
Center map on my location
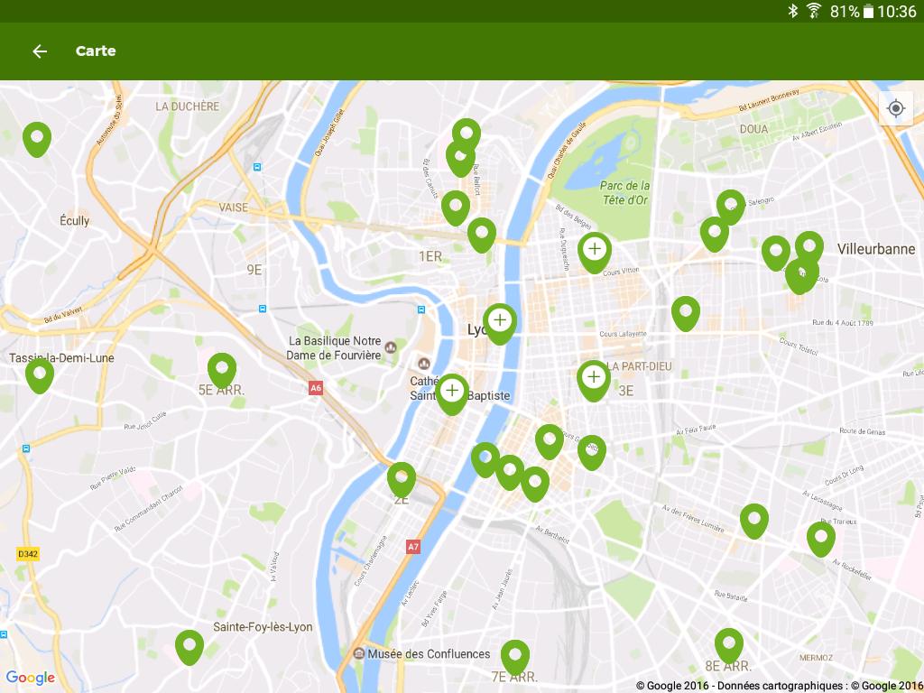pos(896,108)
